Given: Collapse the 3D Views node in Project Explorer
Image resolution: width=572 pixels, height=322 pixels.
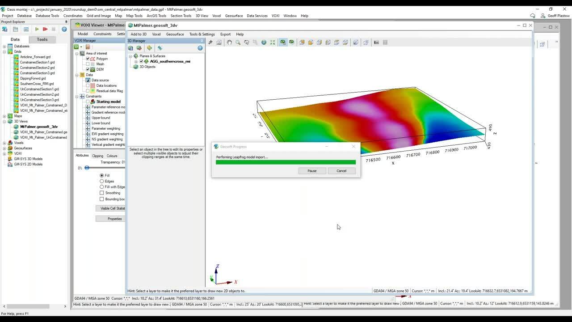Looking at the screenshot, I should 4,121.
